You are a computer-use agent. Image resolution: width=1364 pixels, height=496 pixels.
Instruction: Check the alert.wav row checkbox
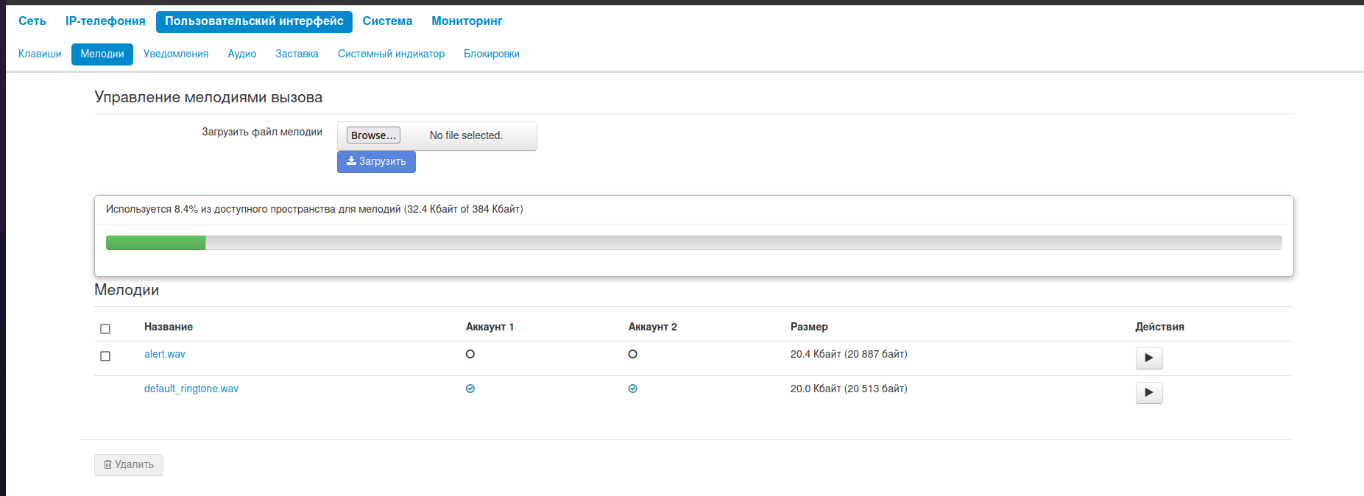coord(105,356)
